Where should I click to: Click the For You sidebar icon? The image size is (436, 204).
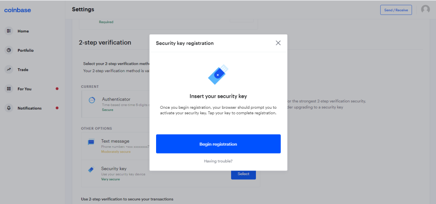pyautogui.click(x=9, y=89)
